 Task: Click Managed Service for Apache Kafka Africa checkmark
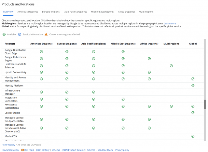(149, 119)
